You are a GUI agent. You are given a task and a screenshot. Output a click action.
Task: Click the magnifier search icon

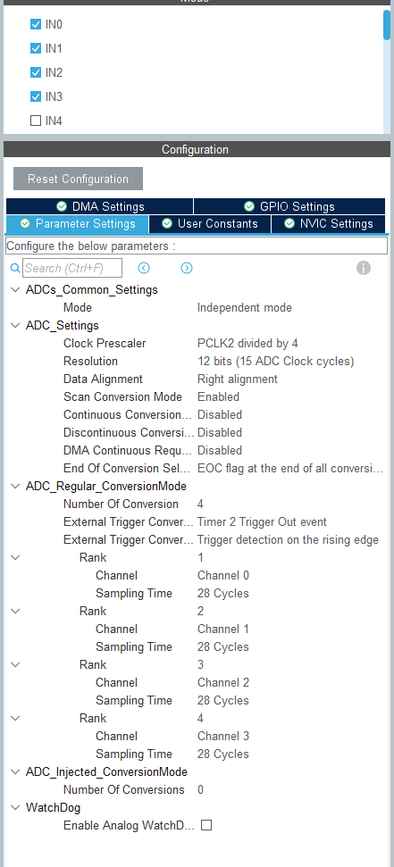(15, 268)
